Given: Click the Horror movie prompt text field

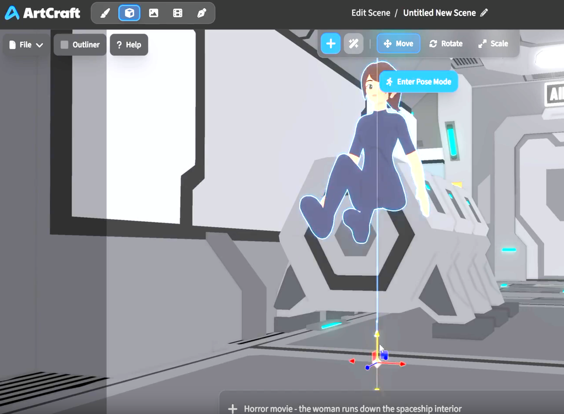Looking at the screenshot, I should (352, 409).
